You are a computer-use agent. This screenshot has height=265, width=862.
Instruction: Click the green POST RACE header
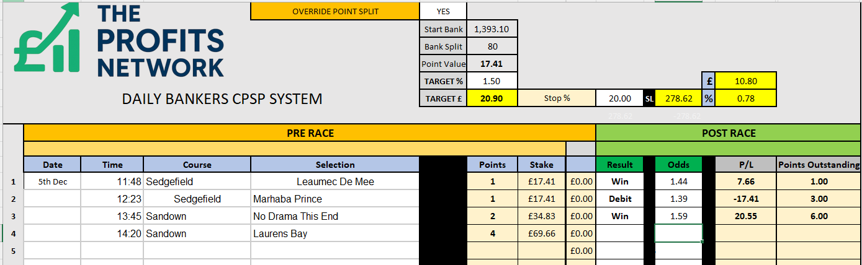click(729, 133)
